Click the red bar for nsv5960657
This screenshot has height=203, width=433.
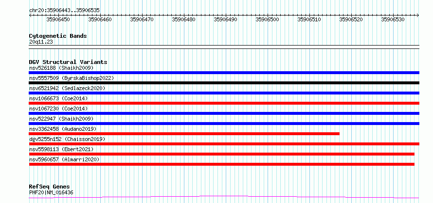pos(222,164)
